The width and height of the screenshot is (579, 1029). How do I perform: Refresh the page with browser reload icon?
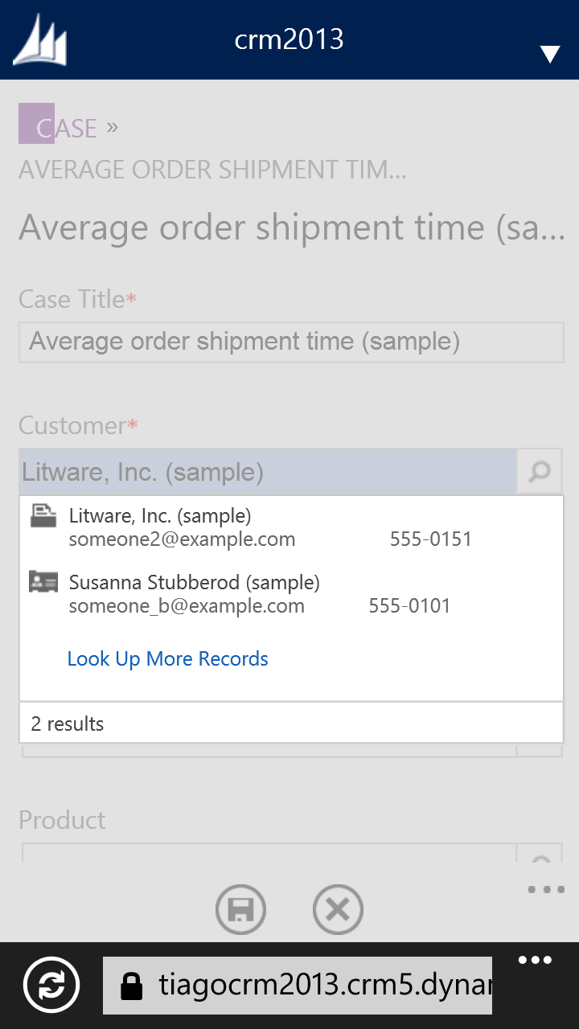51,985
